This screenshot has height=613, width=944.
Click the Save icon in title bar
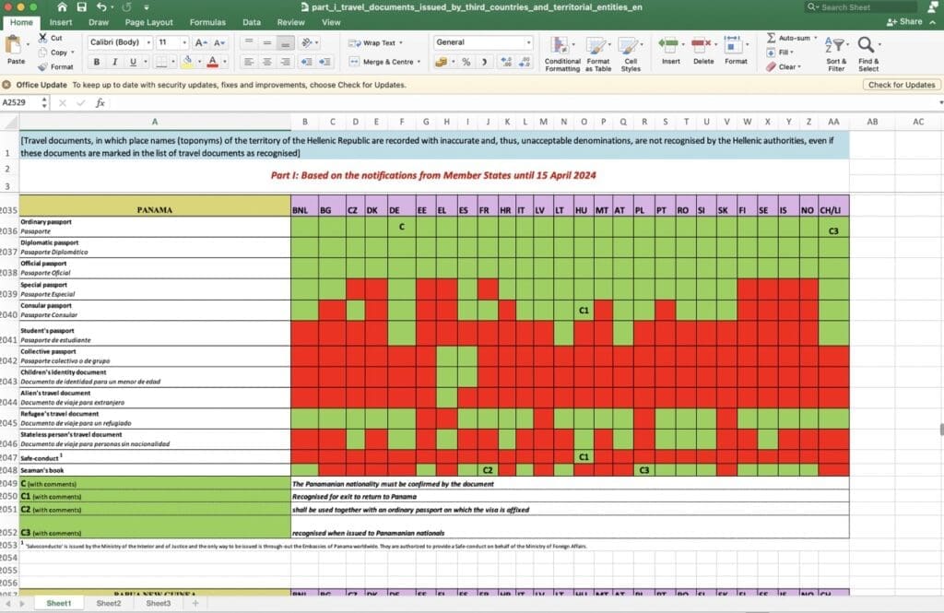[x=82, y=6]
